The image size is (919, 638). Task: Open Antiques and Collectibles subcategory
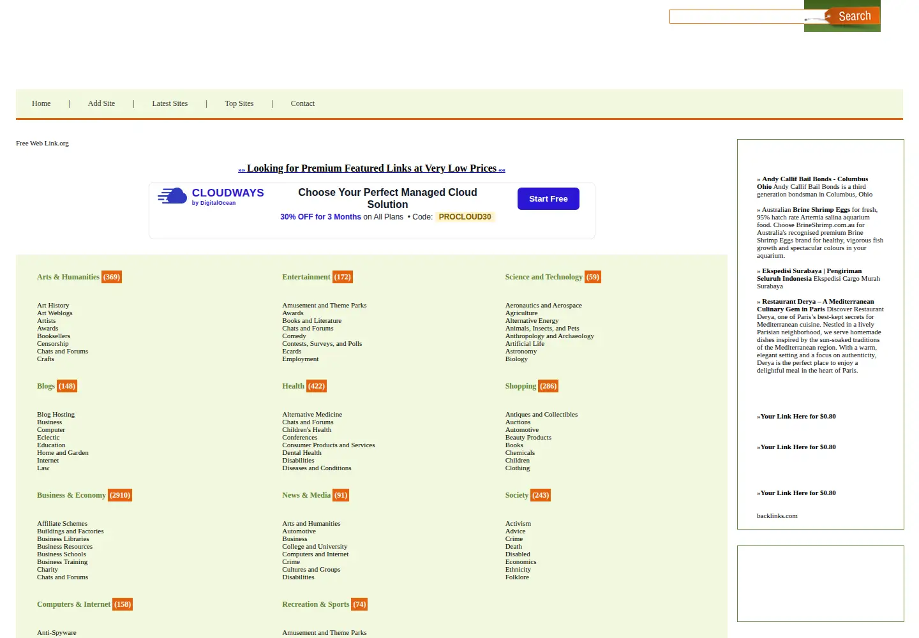(x=542, y=415)
